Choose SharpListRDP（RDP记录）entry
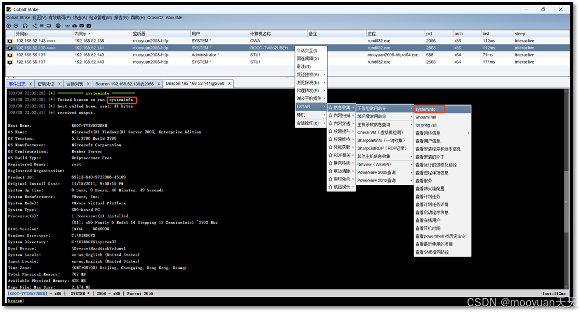Image resolution: width=580 pixels, height=313 pixels. tap(385, 148)
